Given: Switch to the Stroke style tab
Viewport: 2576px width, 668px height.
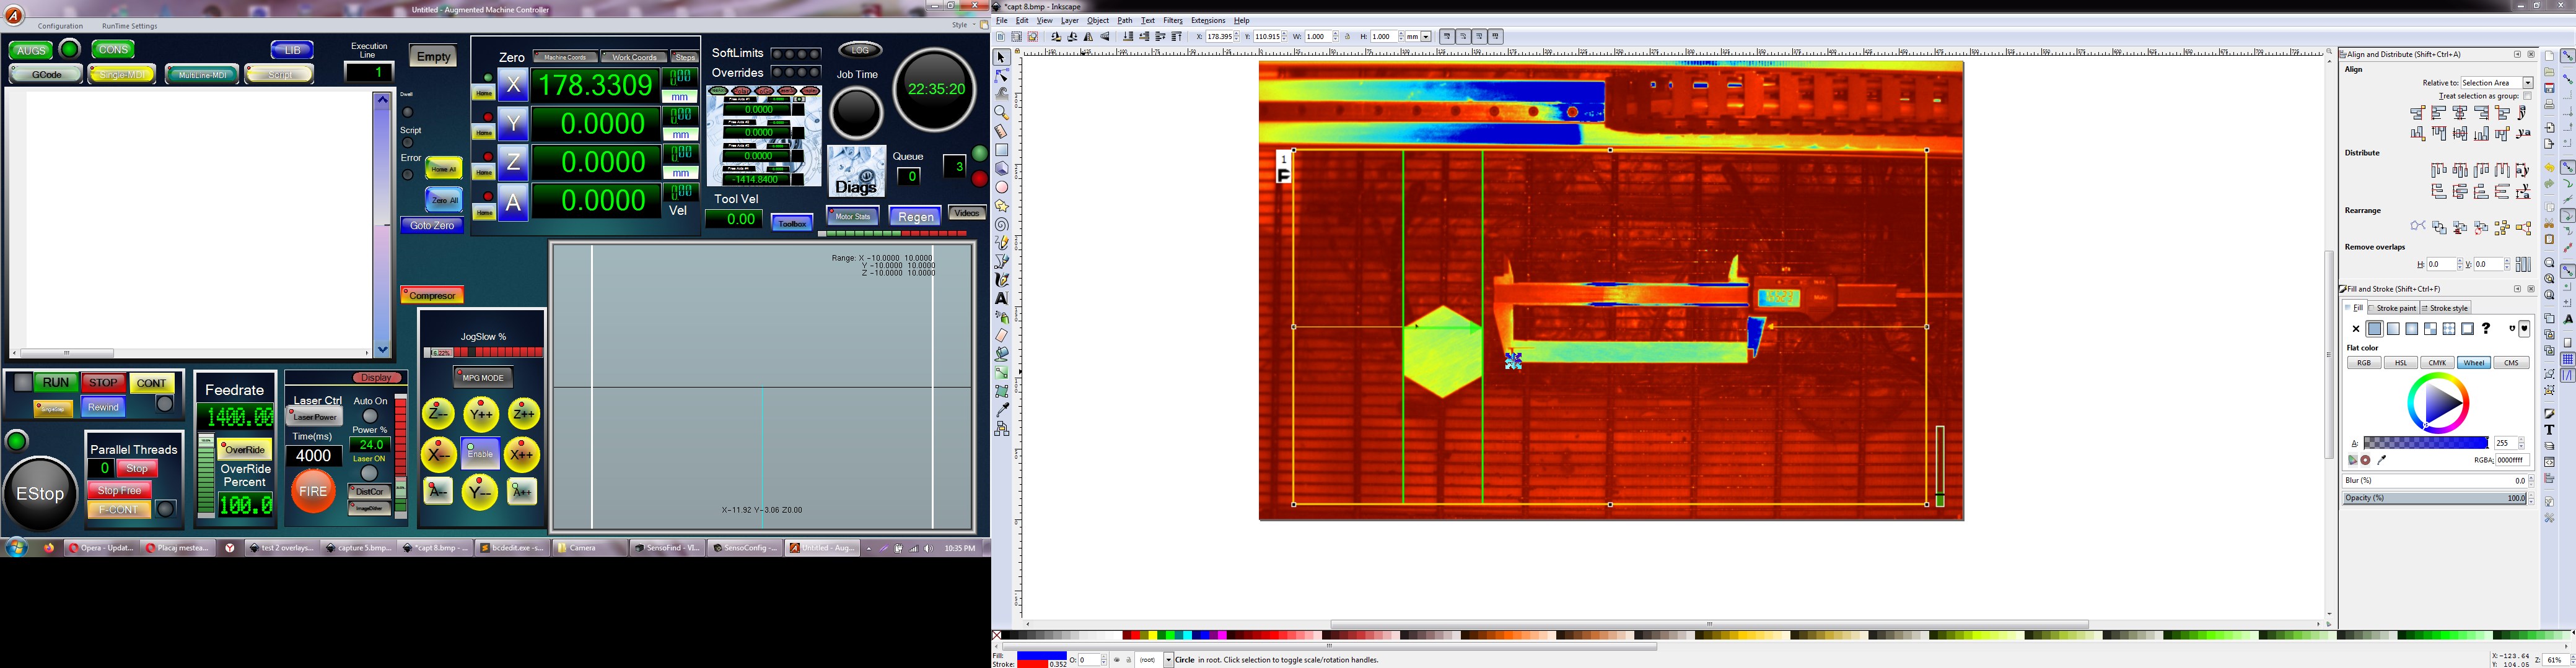Looking at the screenshot, I should point(2445,308).
